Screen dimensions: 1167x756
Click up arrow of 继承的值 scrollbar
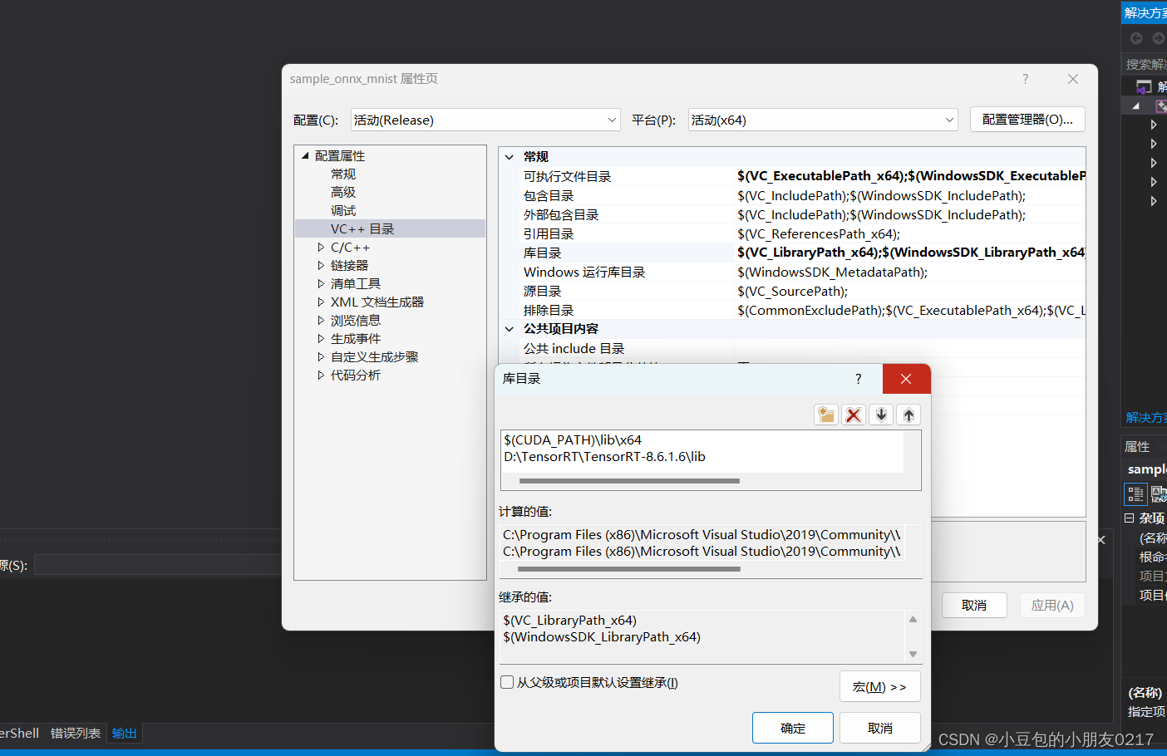click(913, 620)
